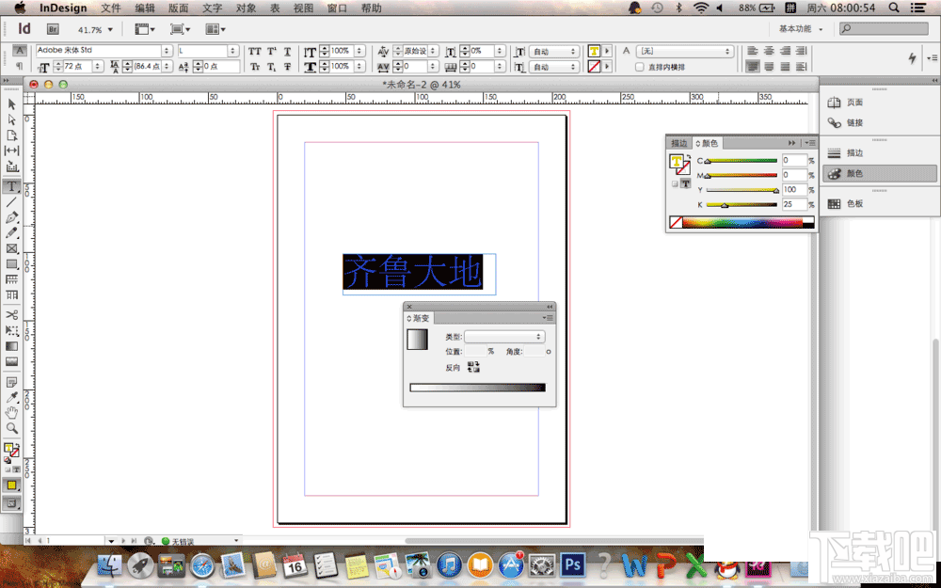Open the font family dropdown Adobe 宋体 Std
Viewport: 941px width, 588px height.
tap(167, 51)
